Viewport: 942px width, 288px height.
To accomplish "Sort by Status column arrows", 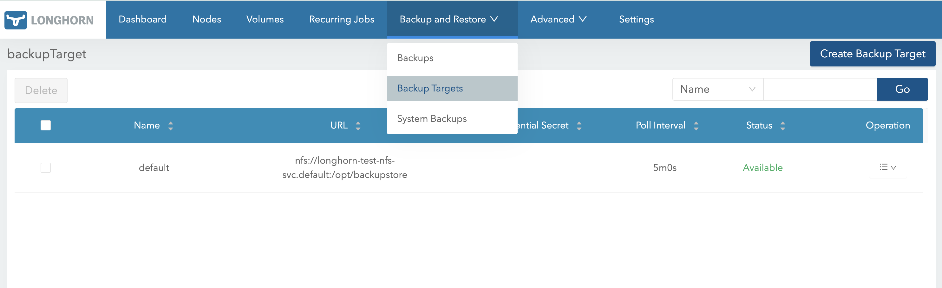I will click(x=782, y=126).
